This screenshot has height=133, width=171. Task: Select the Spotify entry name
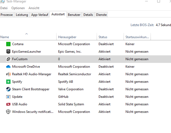click(x=17, y=82)
